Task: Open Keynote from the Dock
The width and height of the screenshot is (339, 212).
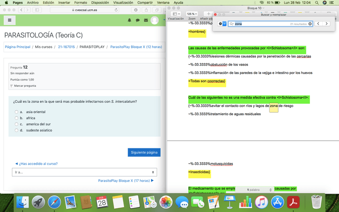Action: pyautogui.click(x=230, y=202)
